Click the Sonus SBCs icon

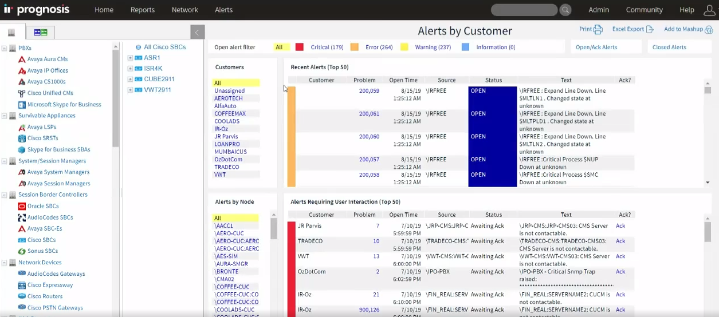(x=22, y=251)
